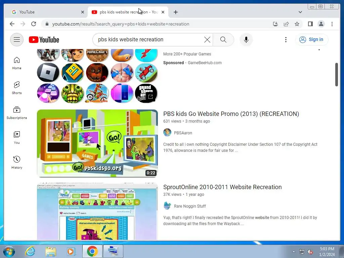Click the Roblox game icon in ad
Image resolution: width=344 pixels, height=258 pixels.
click(x=48, y=73)
